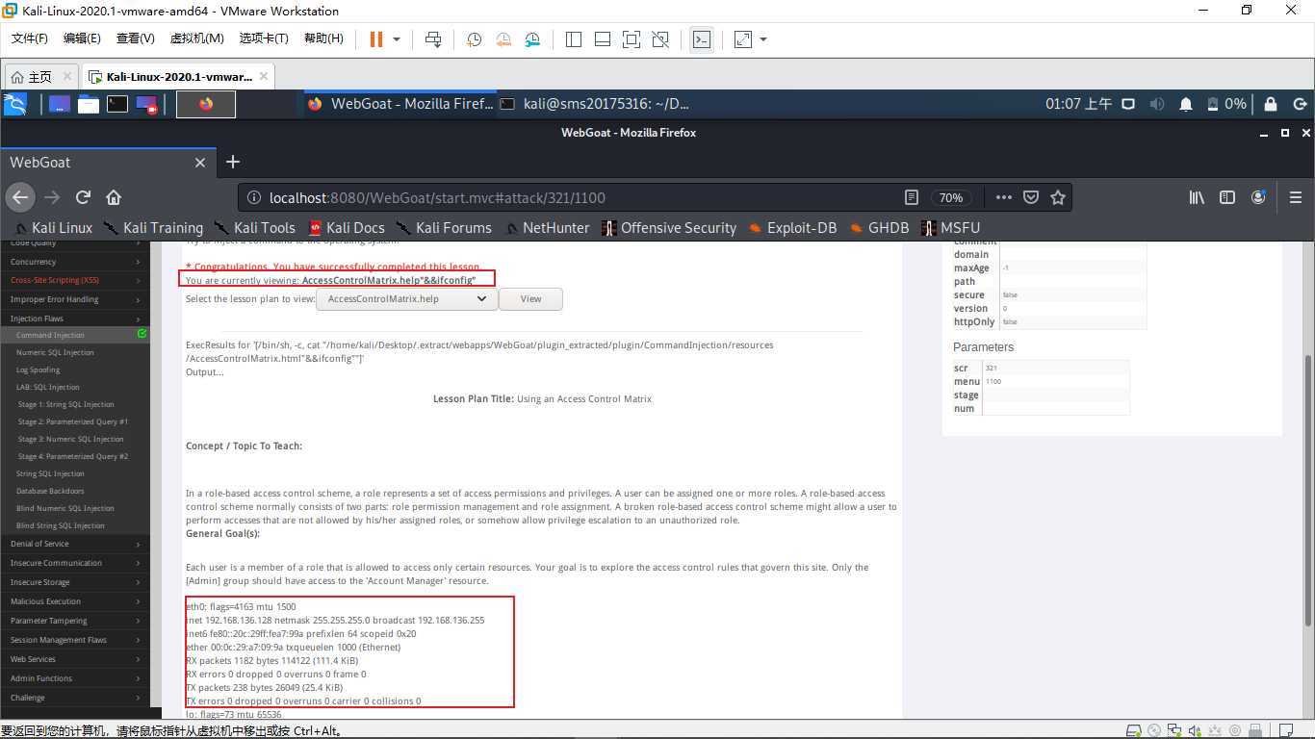
Task: Click the show desktop icon in Kali panel
Action: click(x=60, y=104)
